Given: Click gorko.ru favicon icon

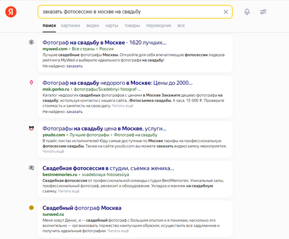Looking at the screenshot, I should (x=31, y=82).
